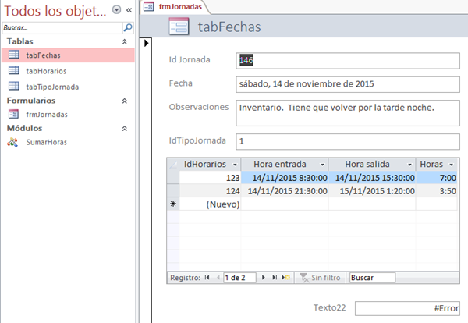468x323 pixels.
Task: Collapse the Tablas group
Action: (x=125, y=42)
